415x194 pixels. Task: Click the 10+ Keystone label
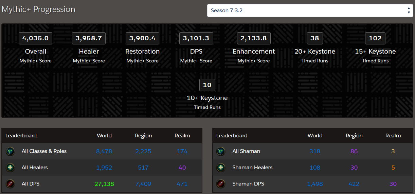click(x=207, y=98)
